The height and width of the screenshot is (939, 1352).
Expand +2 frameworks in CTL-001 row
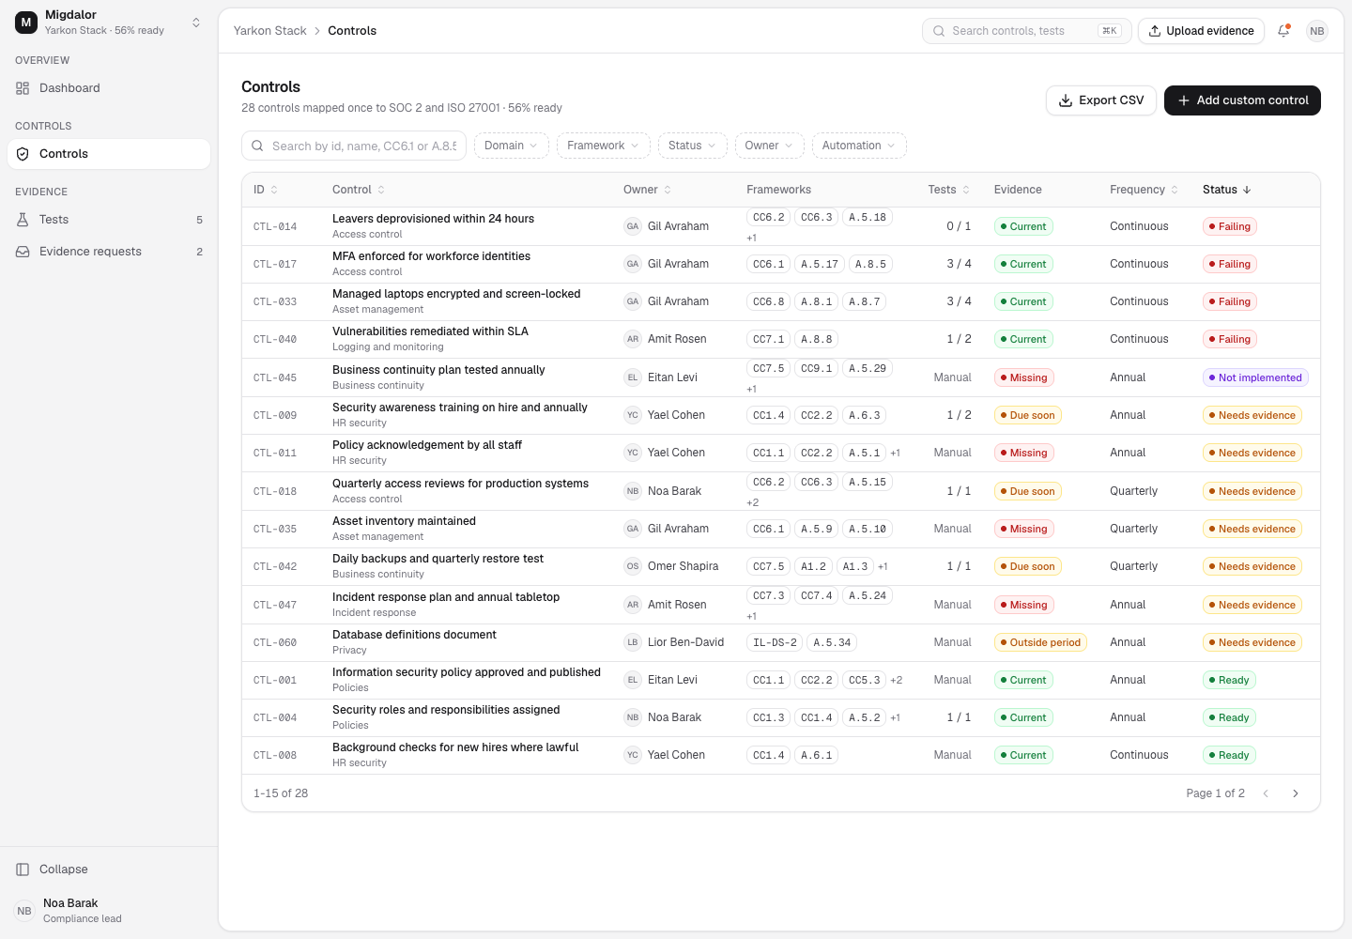[x=897, y=680]
